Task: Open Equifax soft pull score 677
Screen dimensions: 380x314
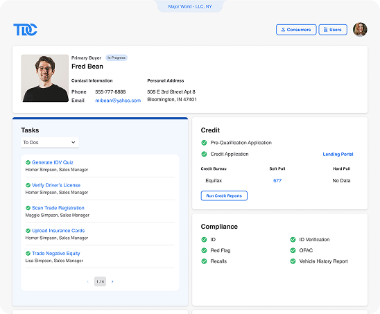Action: (x=277, y=180)
